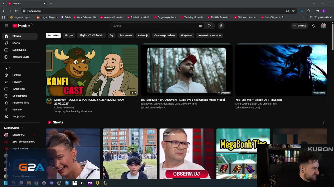Open Chrome media controls icon

[318, 11]
